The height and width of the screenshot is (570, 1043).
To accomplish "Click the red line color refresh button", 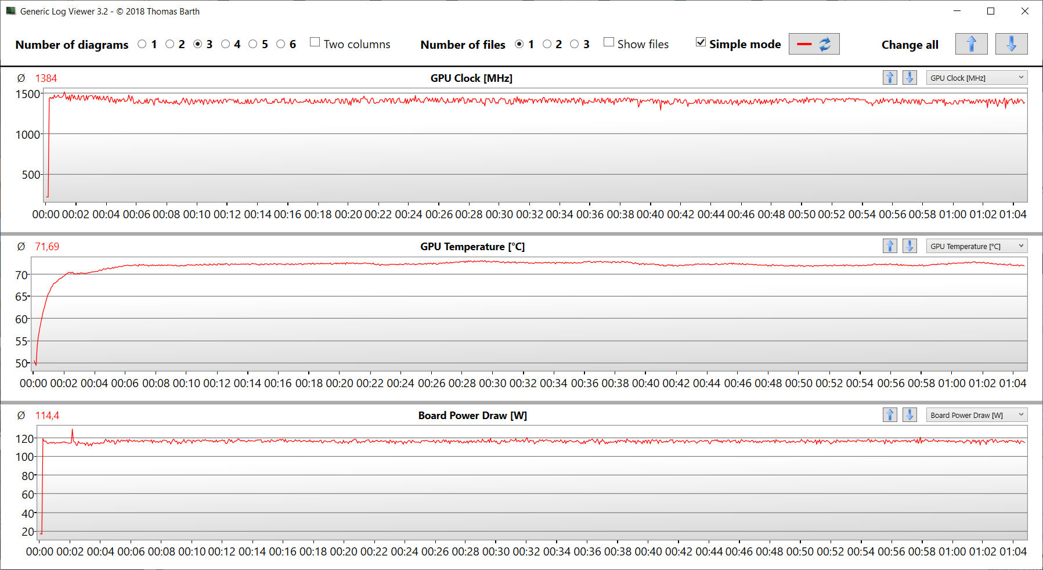I will (814, 44).
